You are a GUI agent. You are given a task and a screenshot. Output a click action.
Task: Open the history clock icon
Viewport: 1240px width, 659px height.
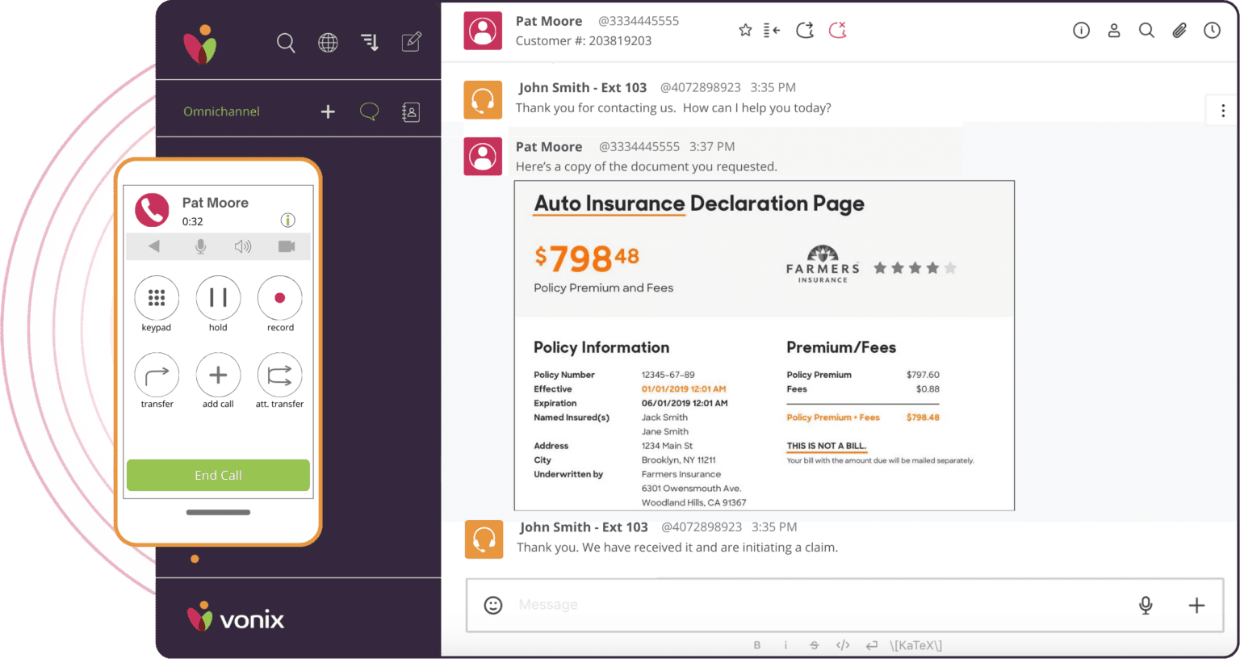(x=1212, y=31)
